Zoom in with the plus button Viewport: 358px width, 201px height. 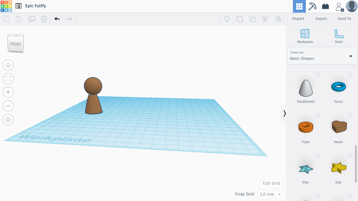pos(8,92)
